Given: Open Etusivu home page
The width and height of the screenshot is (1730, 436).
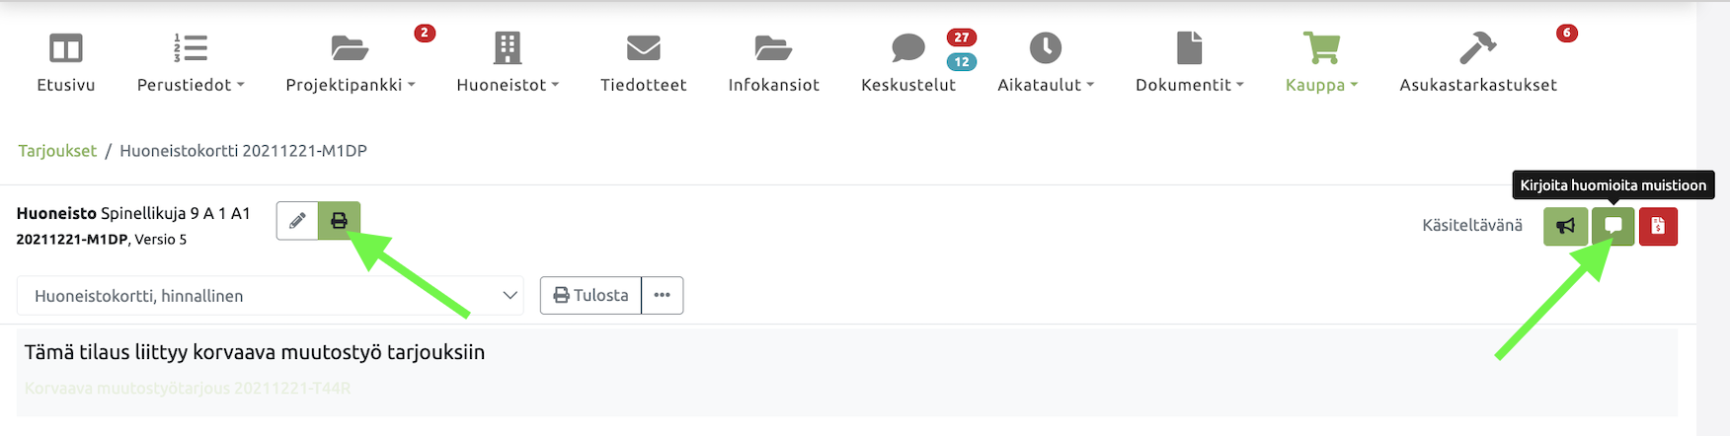Looking at the screenshot, I should 66,61.
